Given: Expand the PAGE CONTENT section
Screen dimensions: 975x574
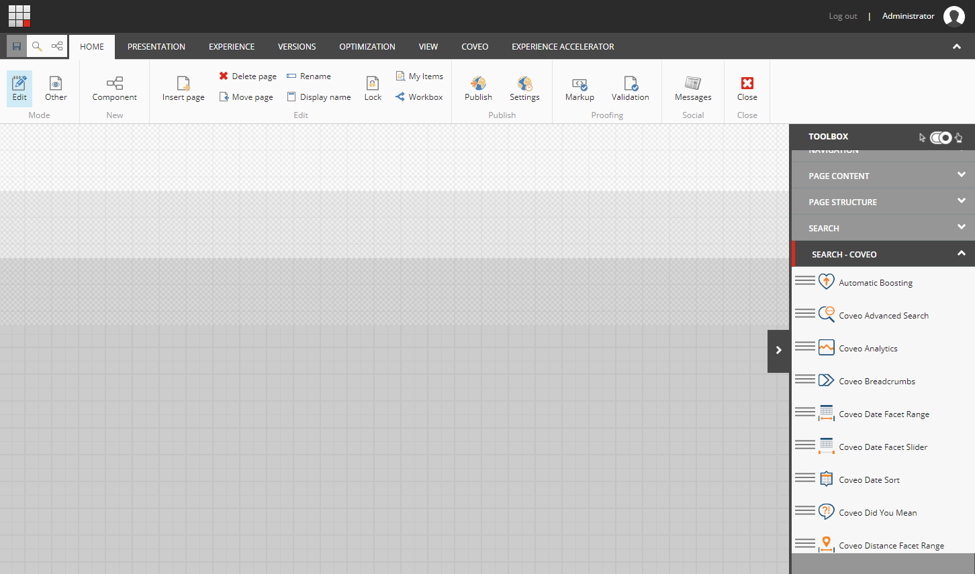Looking at the screenshot, I should [882, 175].
